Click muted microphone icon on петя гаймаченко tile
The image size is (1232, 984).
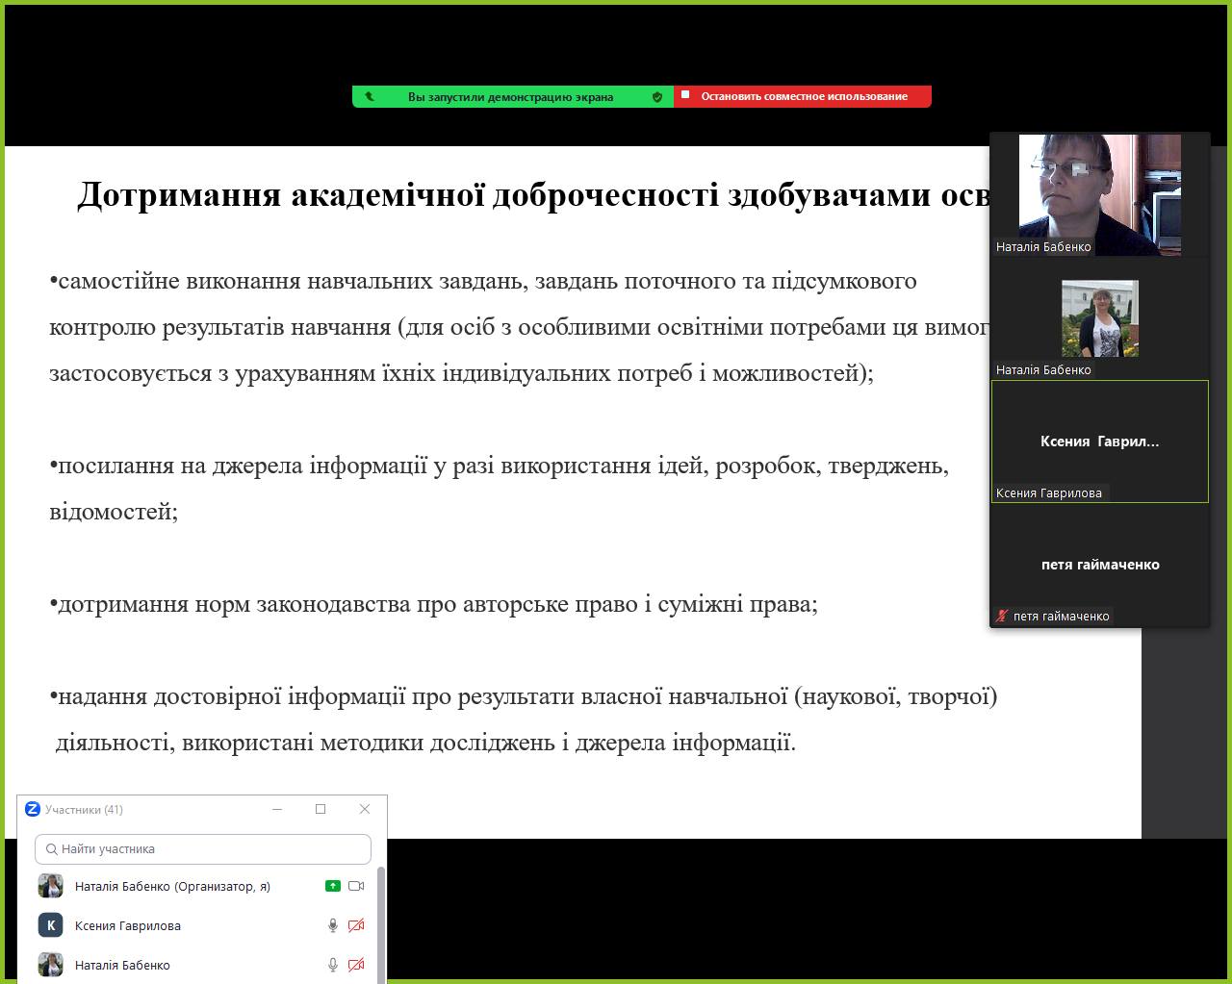[1002, 616]
